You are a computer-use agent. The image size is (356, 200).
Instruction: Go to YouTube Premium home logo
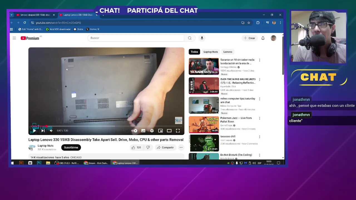30,38
